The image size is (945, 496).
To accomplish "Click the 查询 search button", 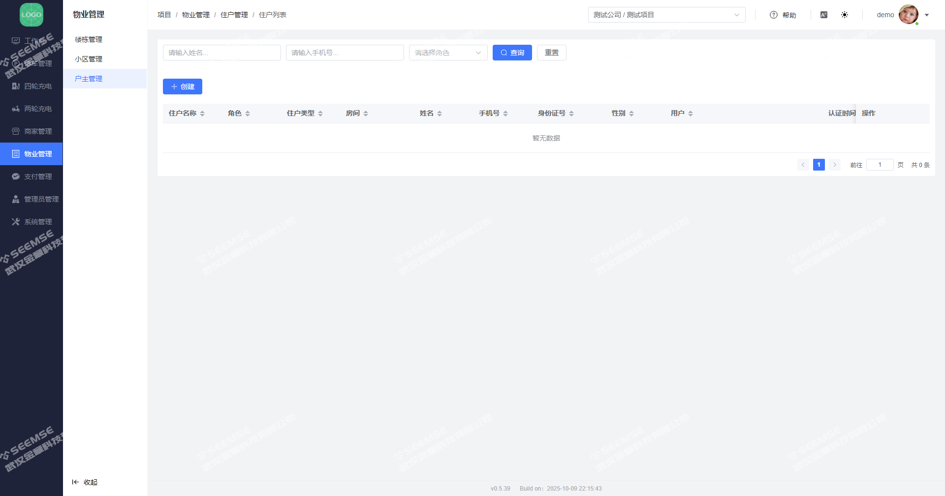I will click(512, 53).
